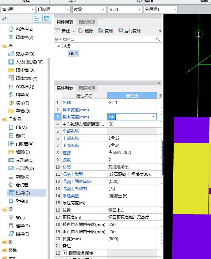Toggle attach checkbox for 长度(mm) row
211x259 pixels.
pos(161,239)
